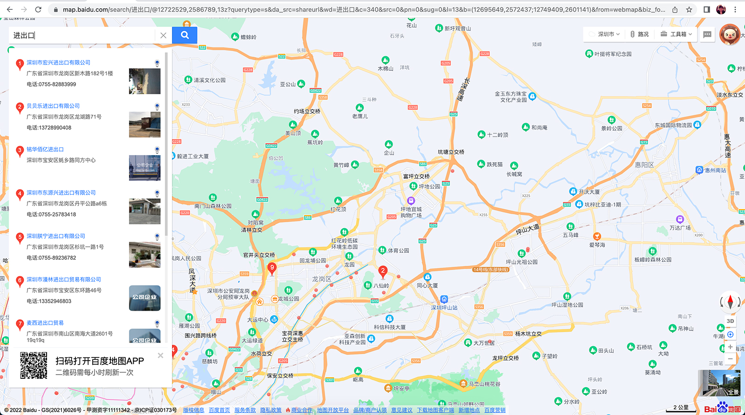The height and width of the screenshot is (415, 745).
Task: Click browser share page icon
Action: [675, 9]
